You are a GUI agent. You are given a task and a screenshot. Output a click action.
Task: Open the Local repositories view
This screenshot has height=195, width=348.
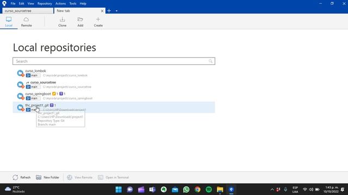click(9, 22)
